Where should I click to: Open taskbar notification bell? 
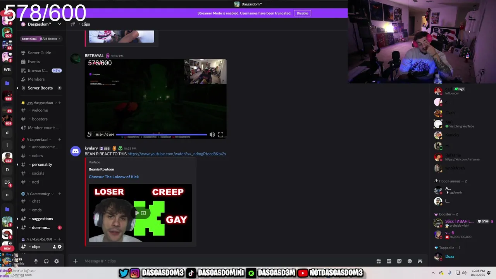pos(489,273)
